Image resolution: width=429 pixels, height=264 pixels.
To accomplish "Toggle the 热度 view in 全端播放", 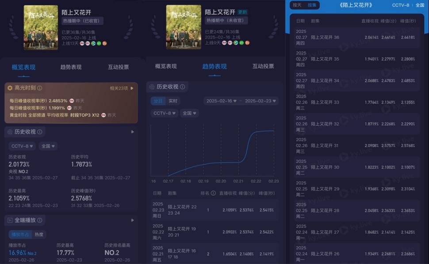I will (39, 234).
